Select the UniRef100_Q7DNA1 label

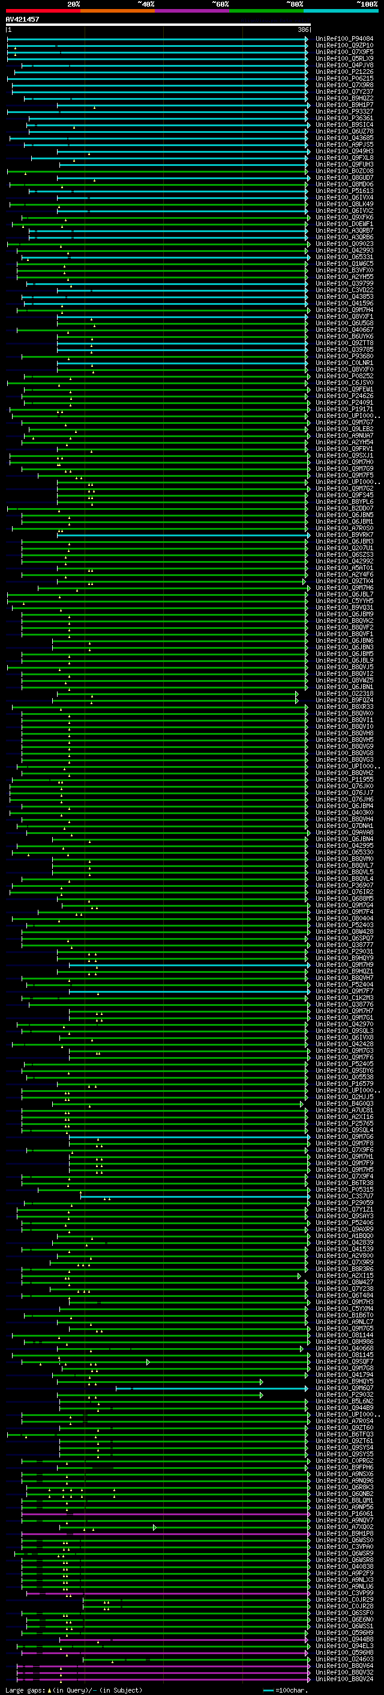(344, 826)
